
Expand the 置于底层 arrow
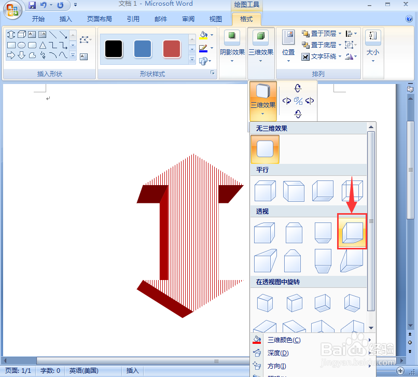click(x=340, y=45)
